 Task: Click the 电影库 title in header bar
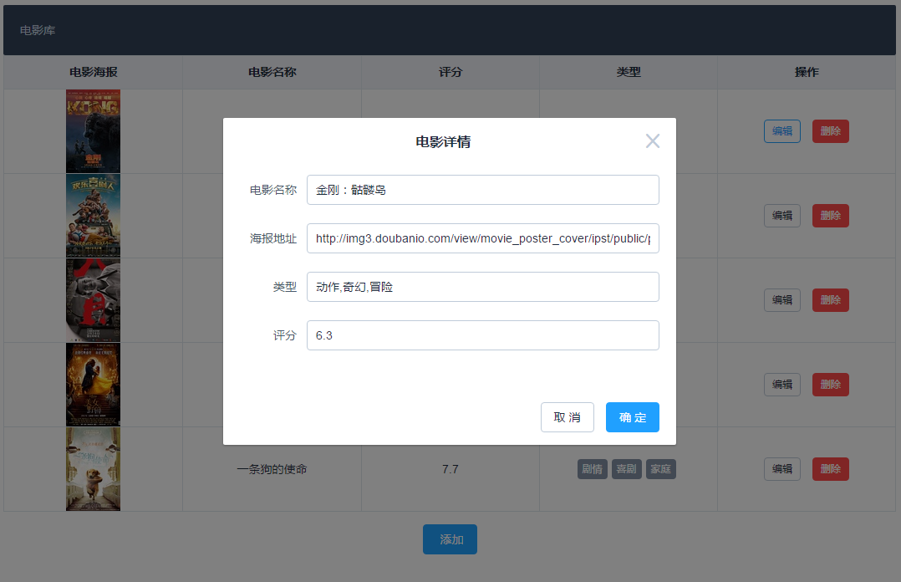(38, 30)
